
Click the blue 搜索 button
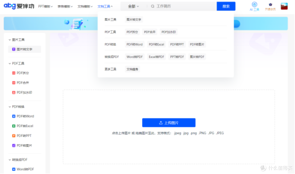click(226, 6)
